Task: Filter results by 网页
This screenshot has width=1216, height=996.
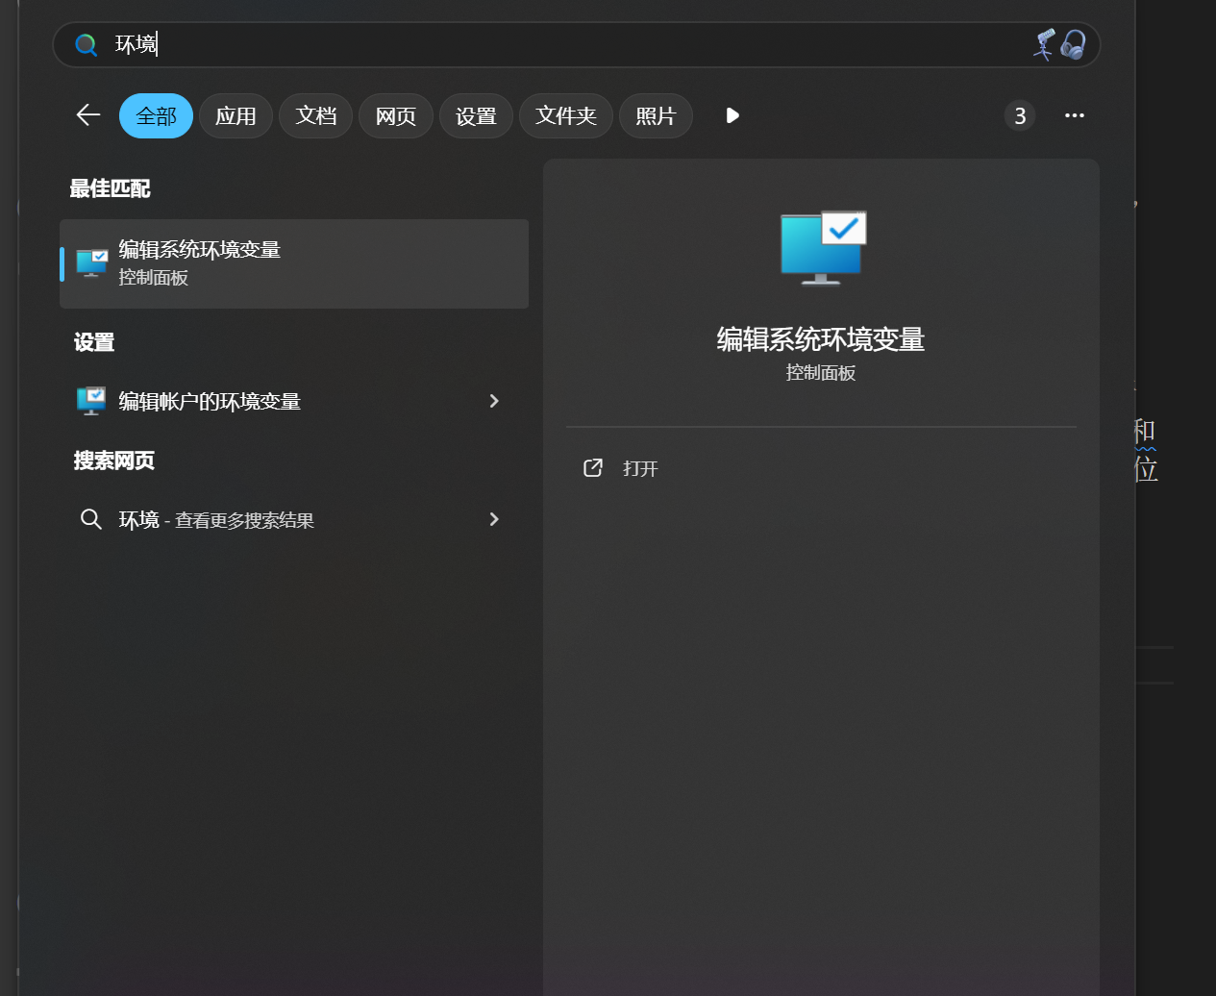Action: click(395, 116)
